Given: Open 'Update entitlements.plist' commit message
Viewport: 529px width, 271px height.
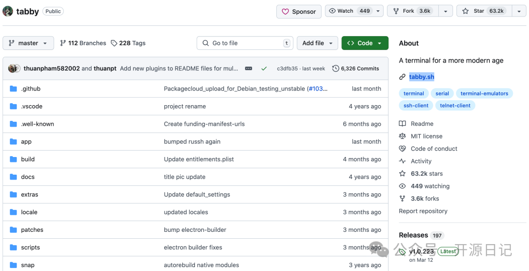Looking at the screenshot, I should [199, 159].
